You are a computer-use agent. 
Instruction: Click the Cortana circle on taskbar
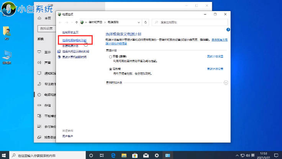(92, 156)
